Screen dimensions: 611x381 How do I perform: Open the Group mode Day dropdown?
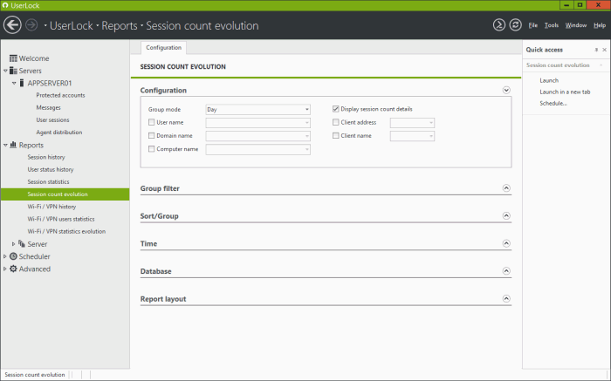pos(258,109)
